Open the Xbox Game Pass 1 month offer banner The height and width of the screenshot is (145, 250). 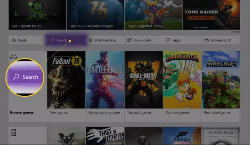click(37, 15)
